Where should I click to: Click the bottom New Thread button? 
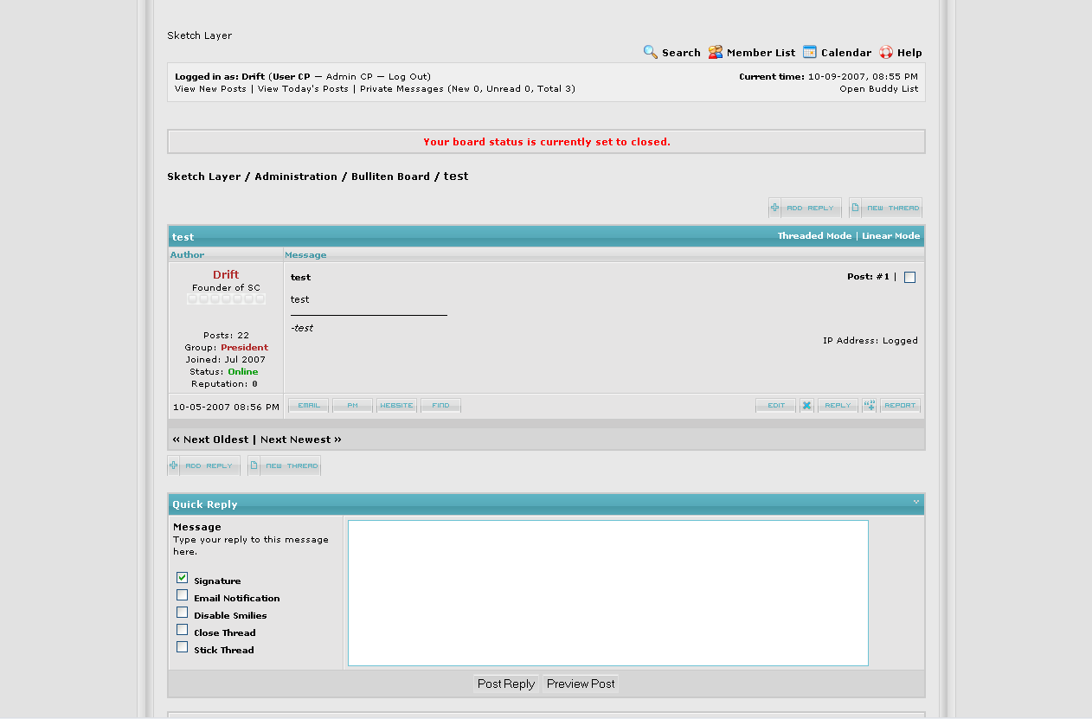[284, 465]
